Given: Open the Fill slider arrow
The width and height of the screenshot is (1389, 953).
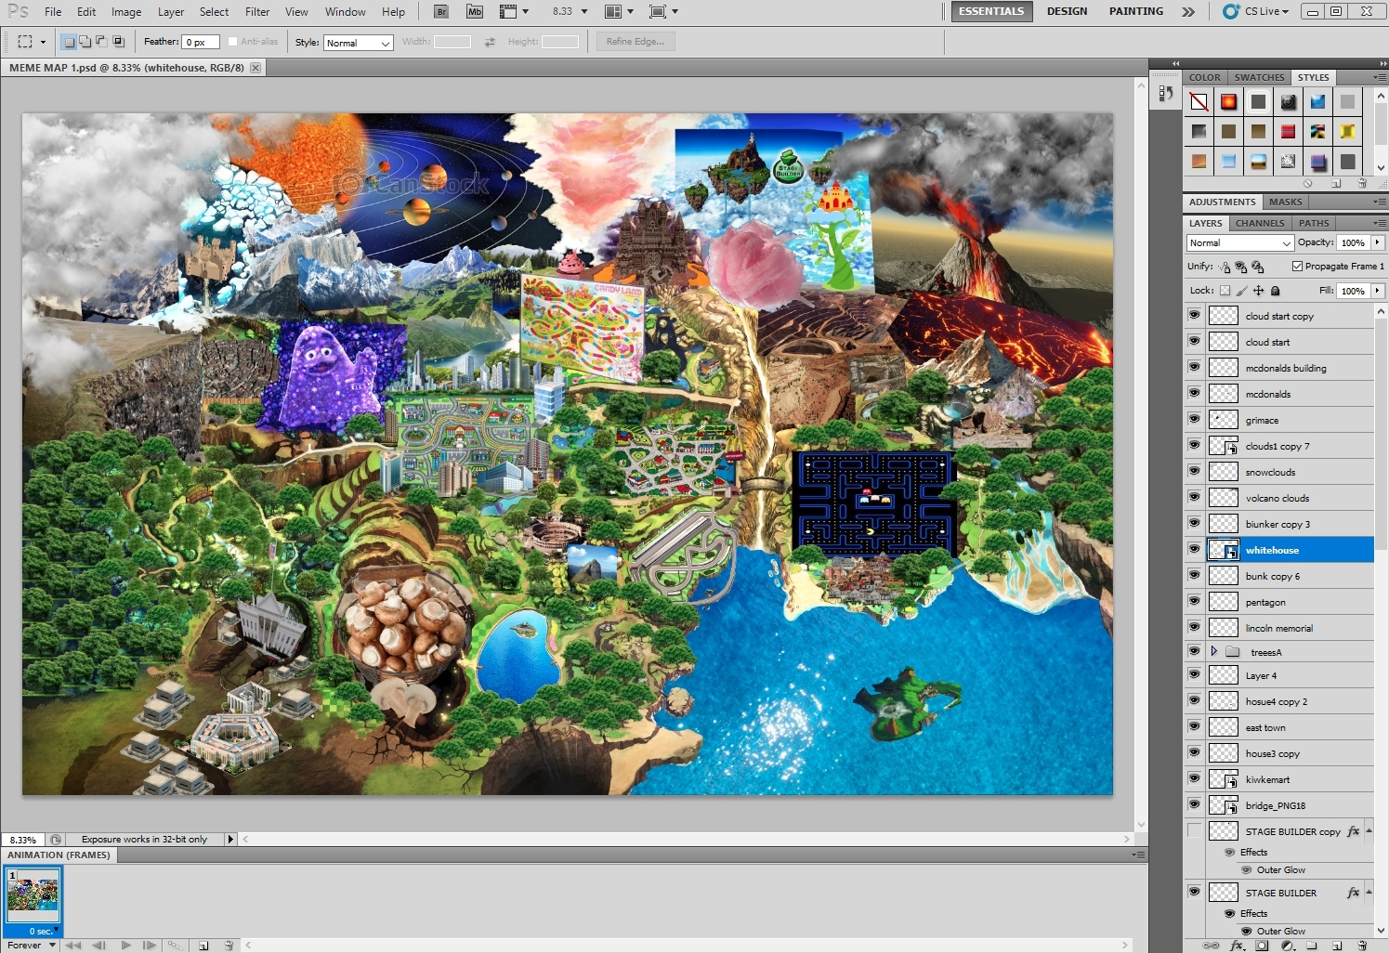Looking at the screenshot, I should 1377,291.
